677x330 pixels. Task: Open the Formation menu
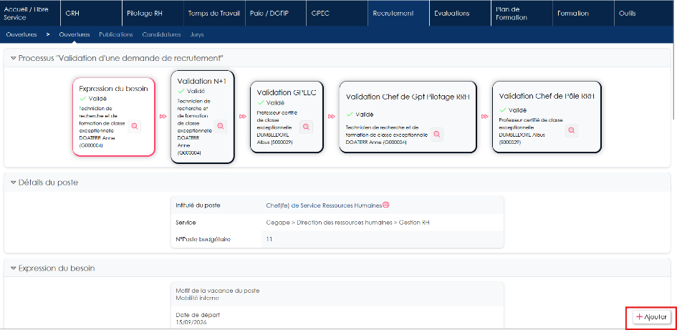583,14
